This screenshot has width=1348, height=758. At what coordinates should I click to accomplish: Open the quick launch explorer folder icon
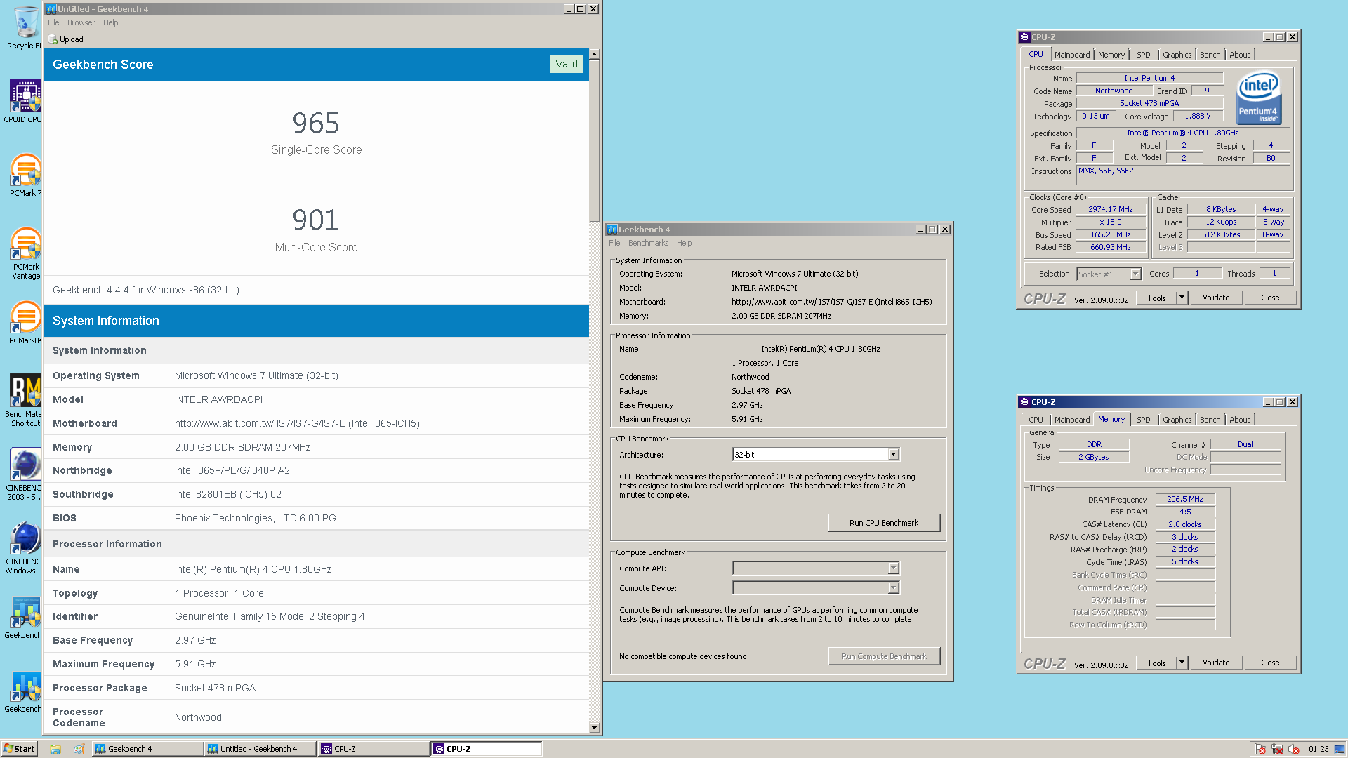[x=55, y=749]
